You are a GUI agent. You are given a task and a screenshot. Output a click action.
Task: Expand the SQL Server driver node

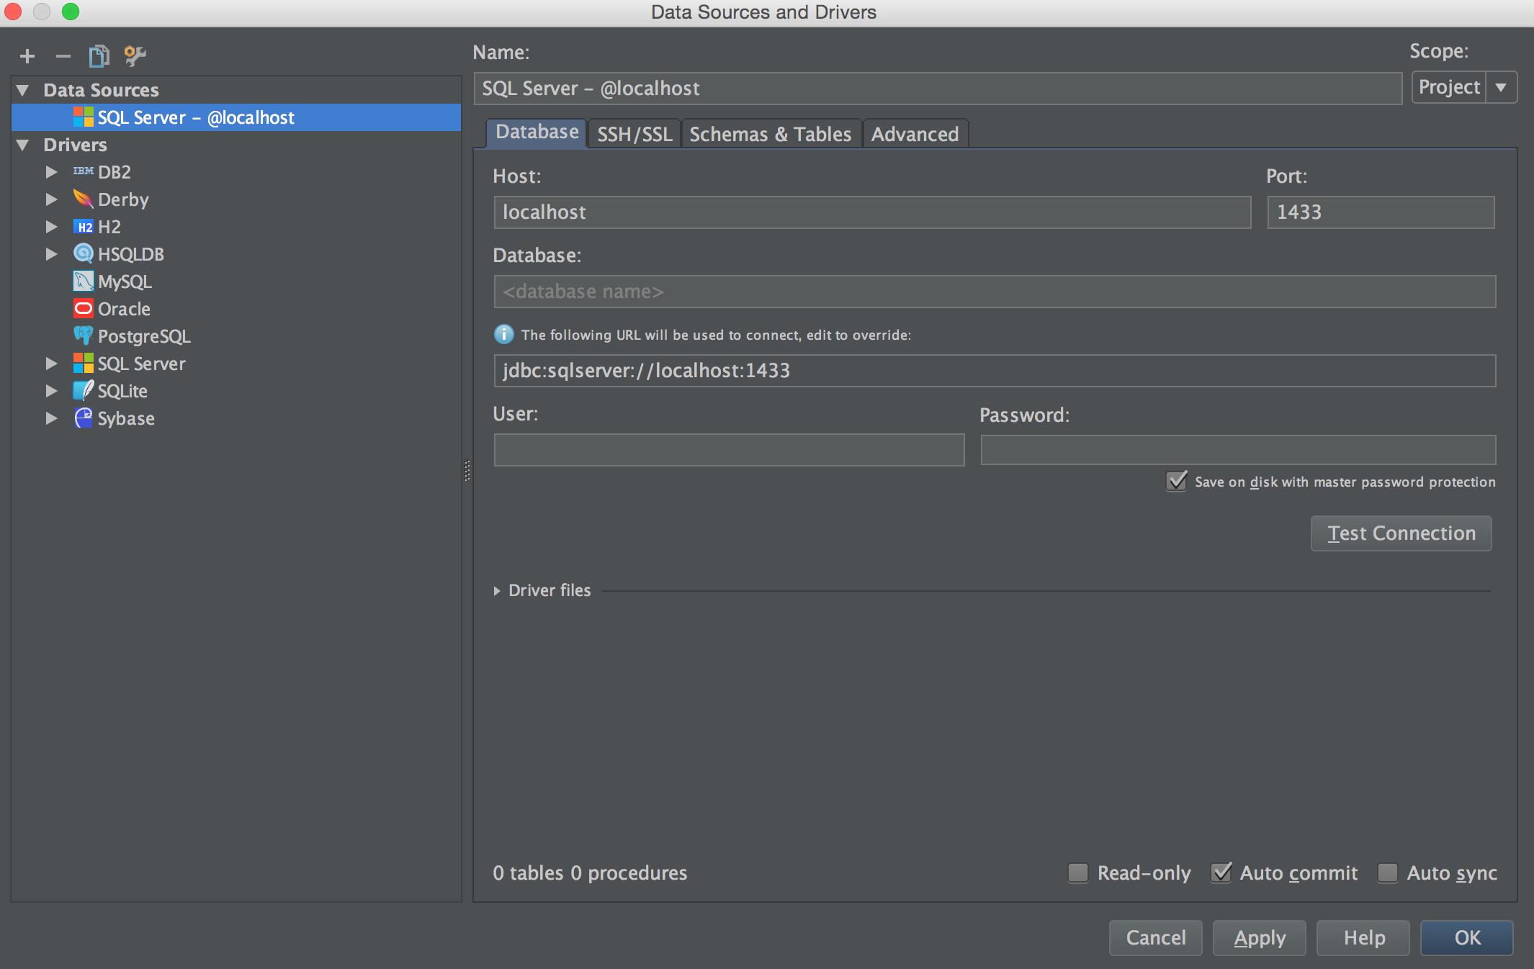(x=51, y=364)
